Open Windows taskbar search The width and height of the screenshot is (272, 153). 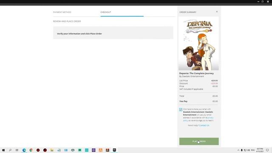click(10, 150)
